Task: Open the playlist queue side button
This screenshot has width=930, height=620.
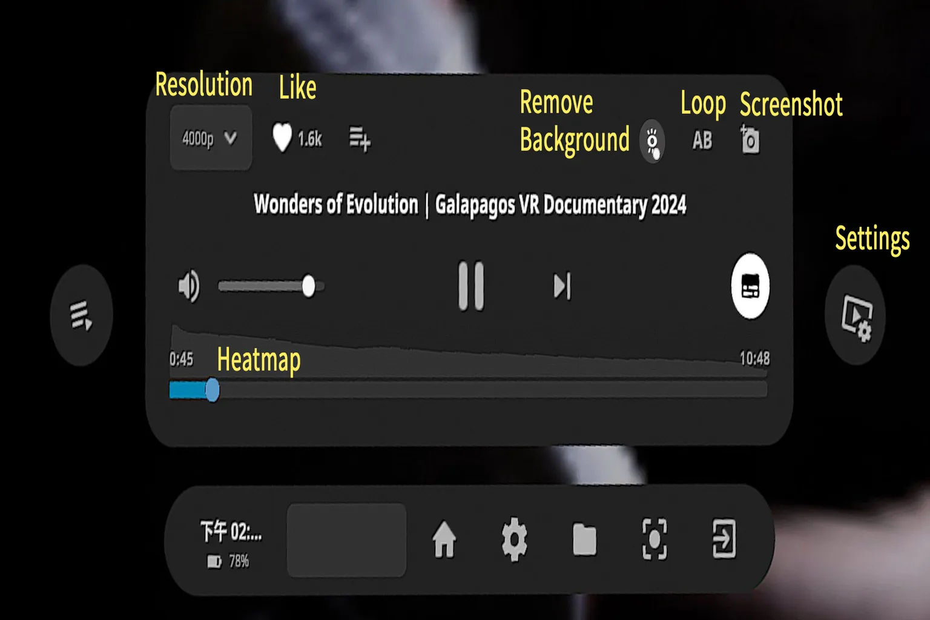Action: pos(81,315)
